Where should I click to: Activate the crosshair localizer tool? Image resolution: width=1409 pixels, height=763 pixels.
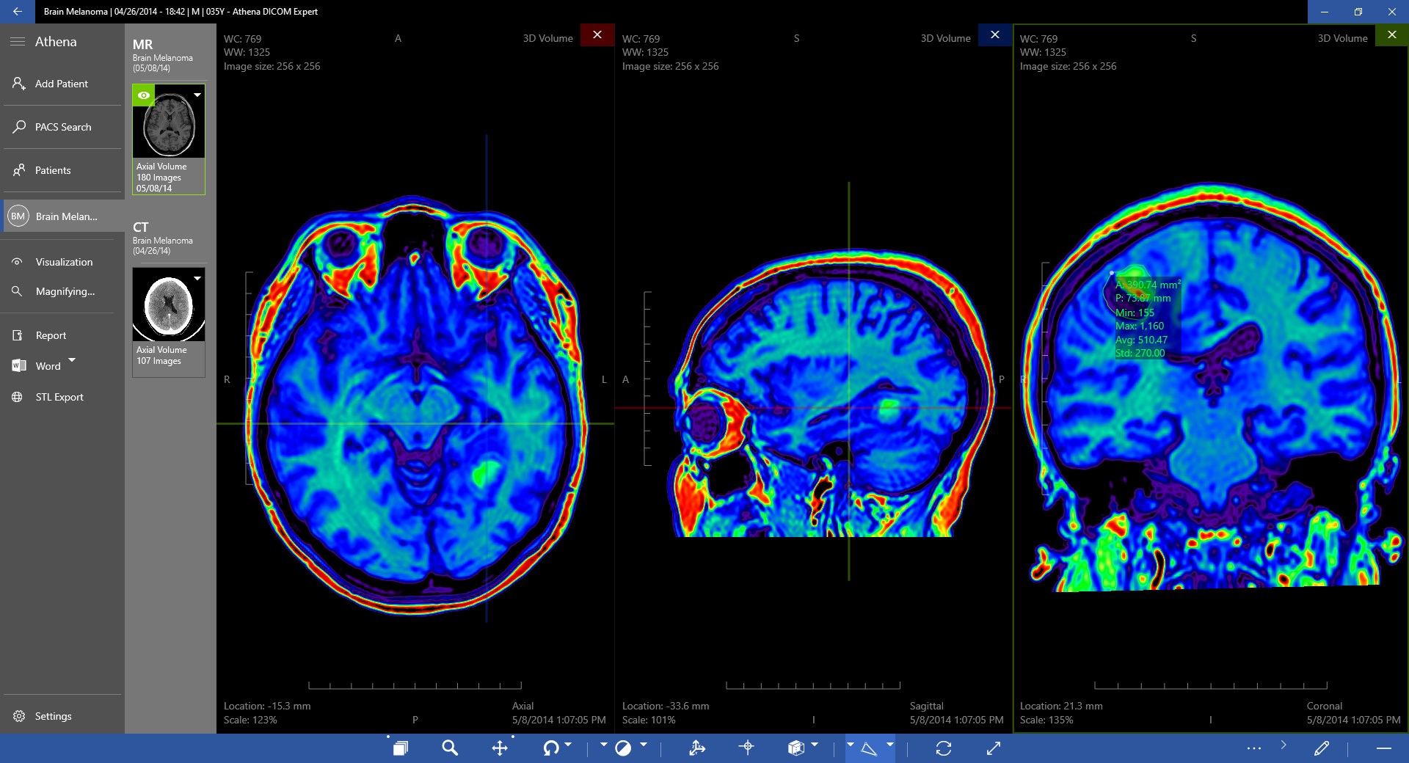pos(746,748)
